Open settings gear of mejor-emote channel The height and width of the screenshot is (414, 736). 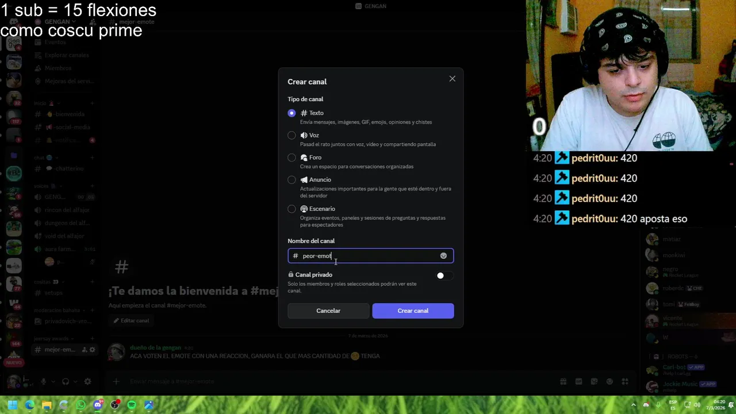click(93, 350)
